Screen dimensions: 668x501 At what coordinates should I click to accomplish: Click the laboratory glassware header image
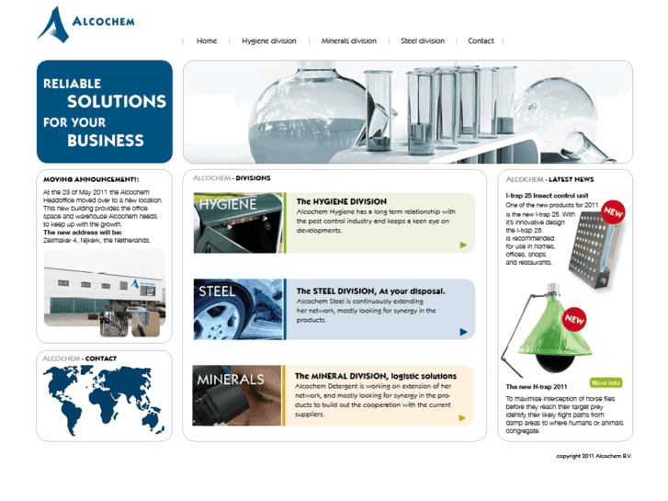click(408, 112)
